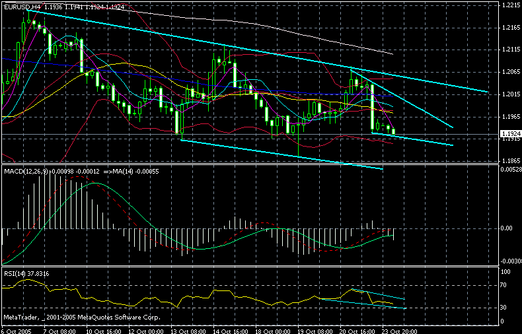
Task: Click the MACD 0.00 level label
Action: [507, 228]
